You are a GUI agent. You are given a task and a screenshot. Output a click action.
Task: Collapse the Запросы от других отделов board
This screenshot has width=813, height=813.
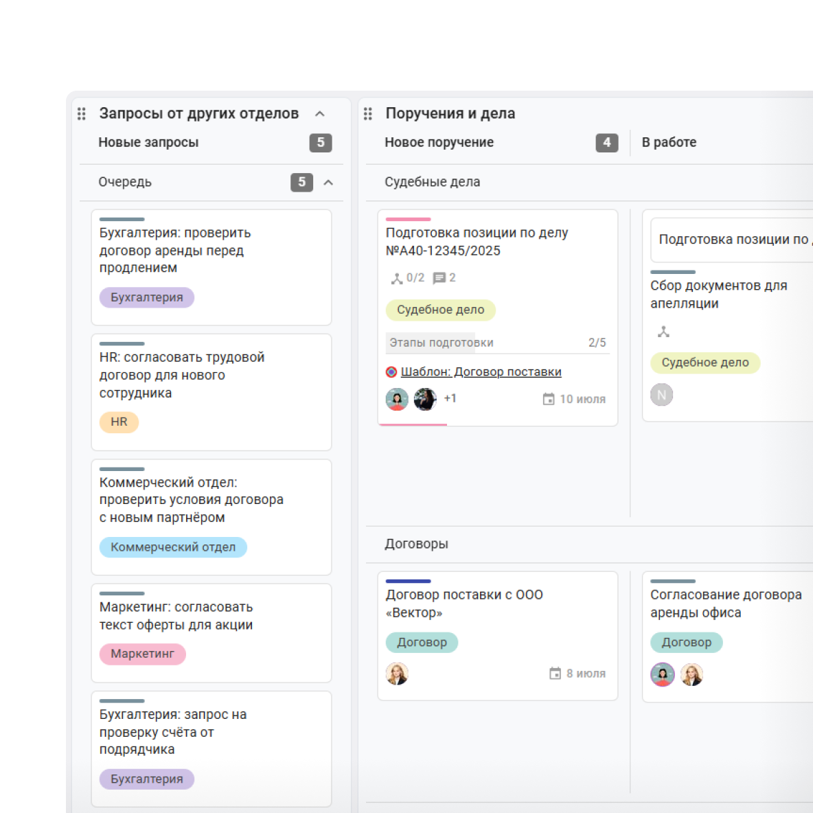(x=320, y=113)
